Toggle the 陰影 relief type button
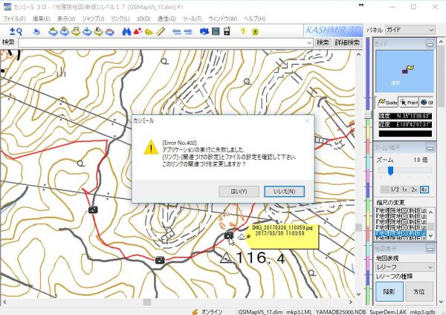 pos(390,291)
